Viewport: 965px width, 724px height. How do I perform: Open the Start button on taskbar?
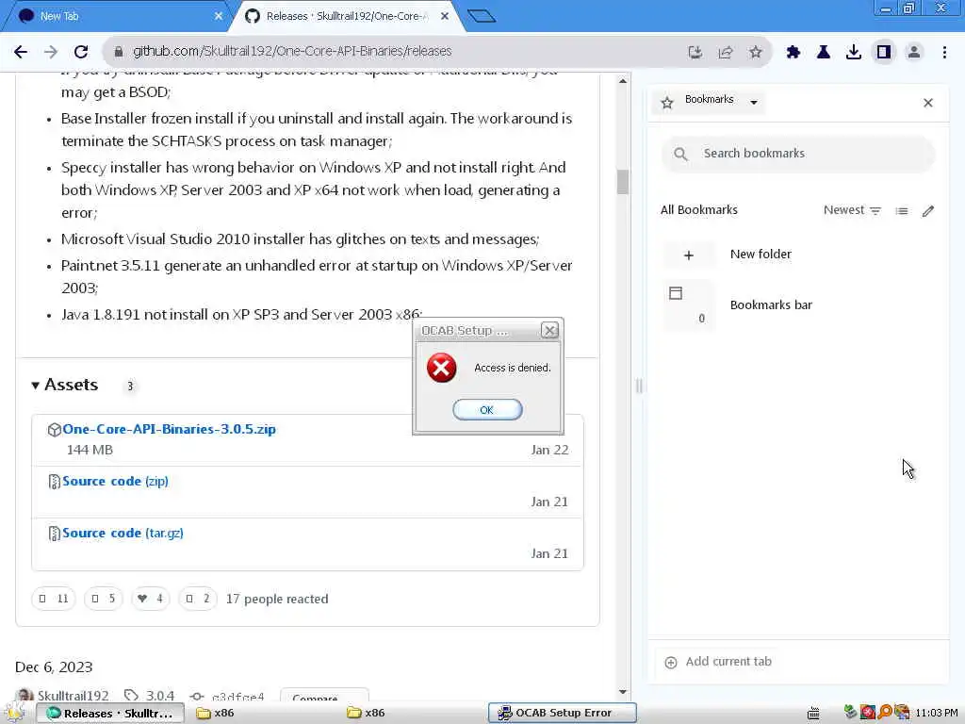[13, 713]
